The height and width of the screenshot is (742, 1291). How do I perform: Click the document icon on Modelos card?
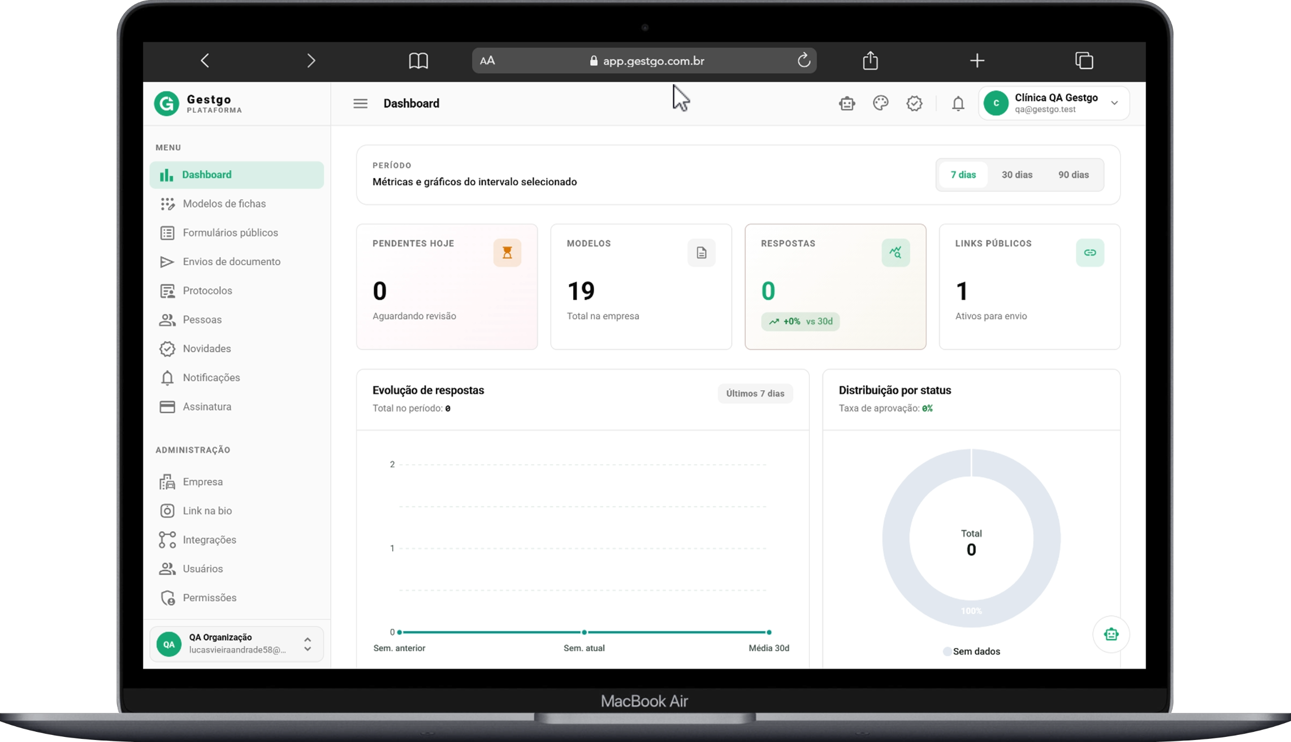(x=701, y=253)
